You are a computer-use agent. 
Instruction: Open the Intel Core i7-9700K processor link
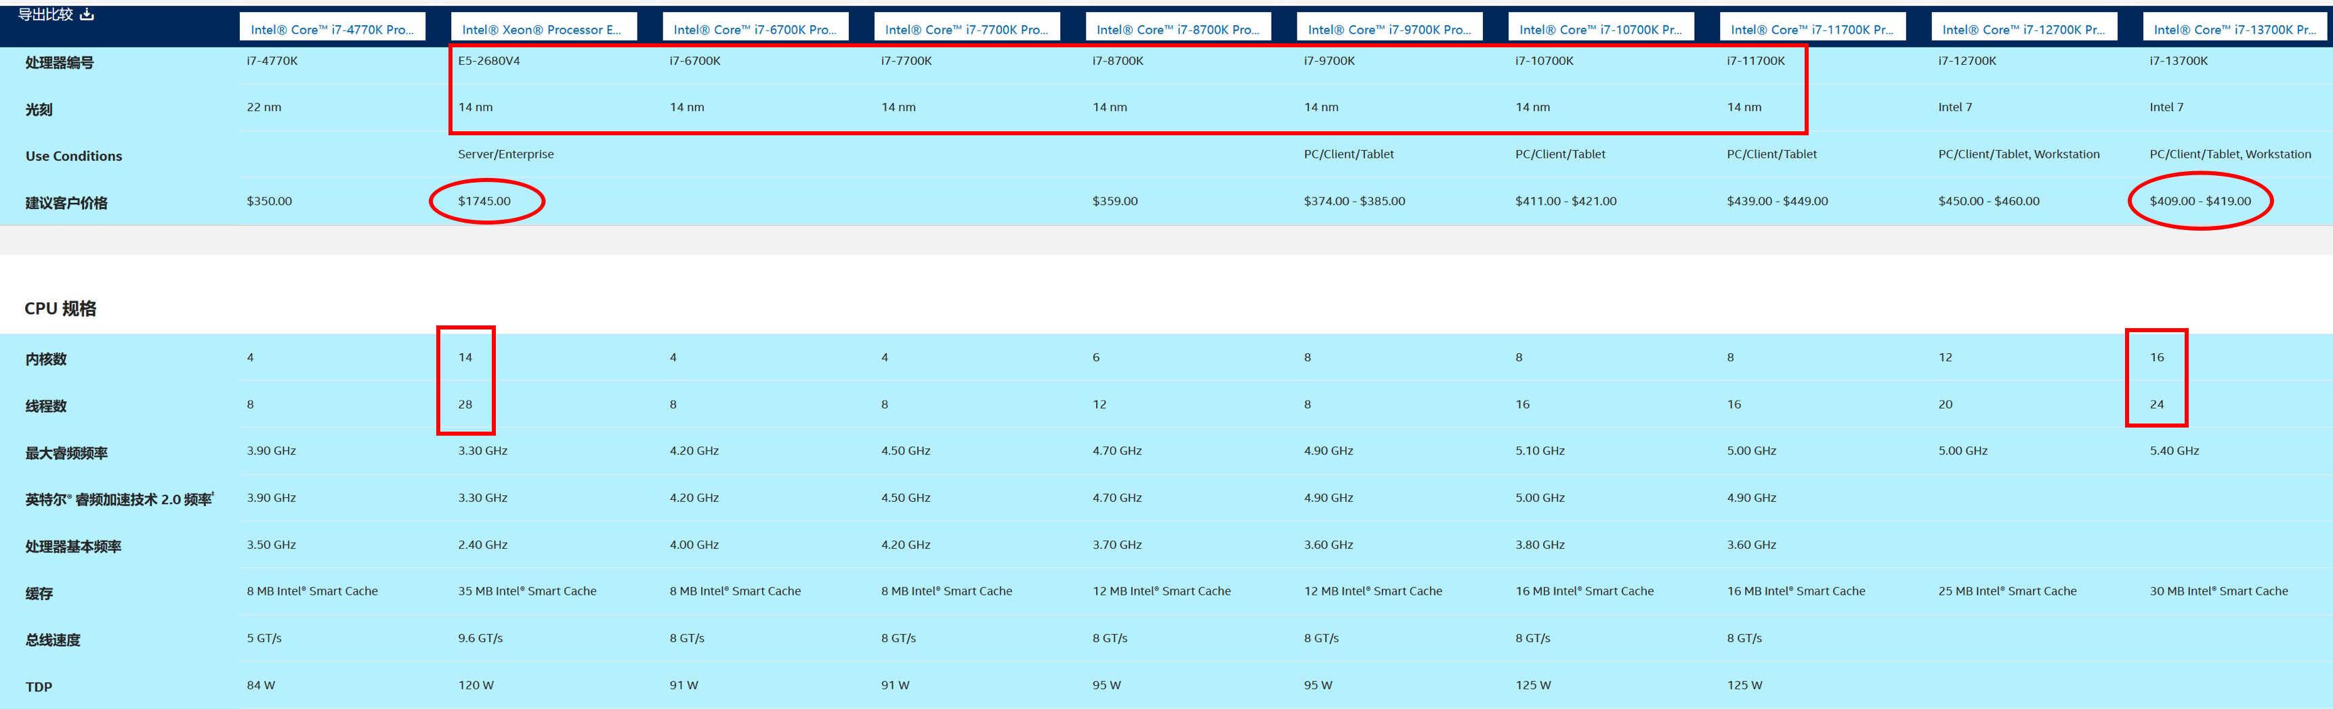[1389, 30]
